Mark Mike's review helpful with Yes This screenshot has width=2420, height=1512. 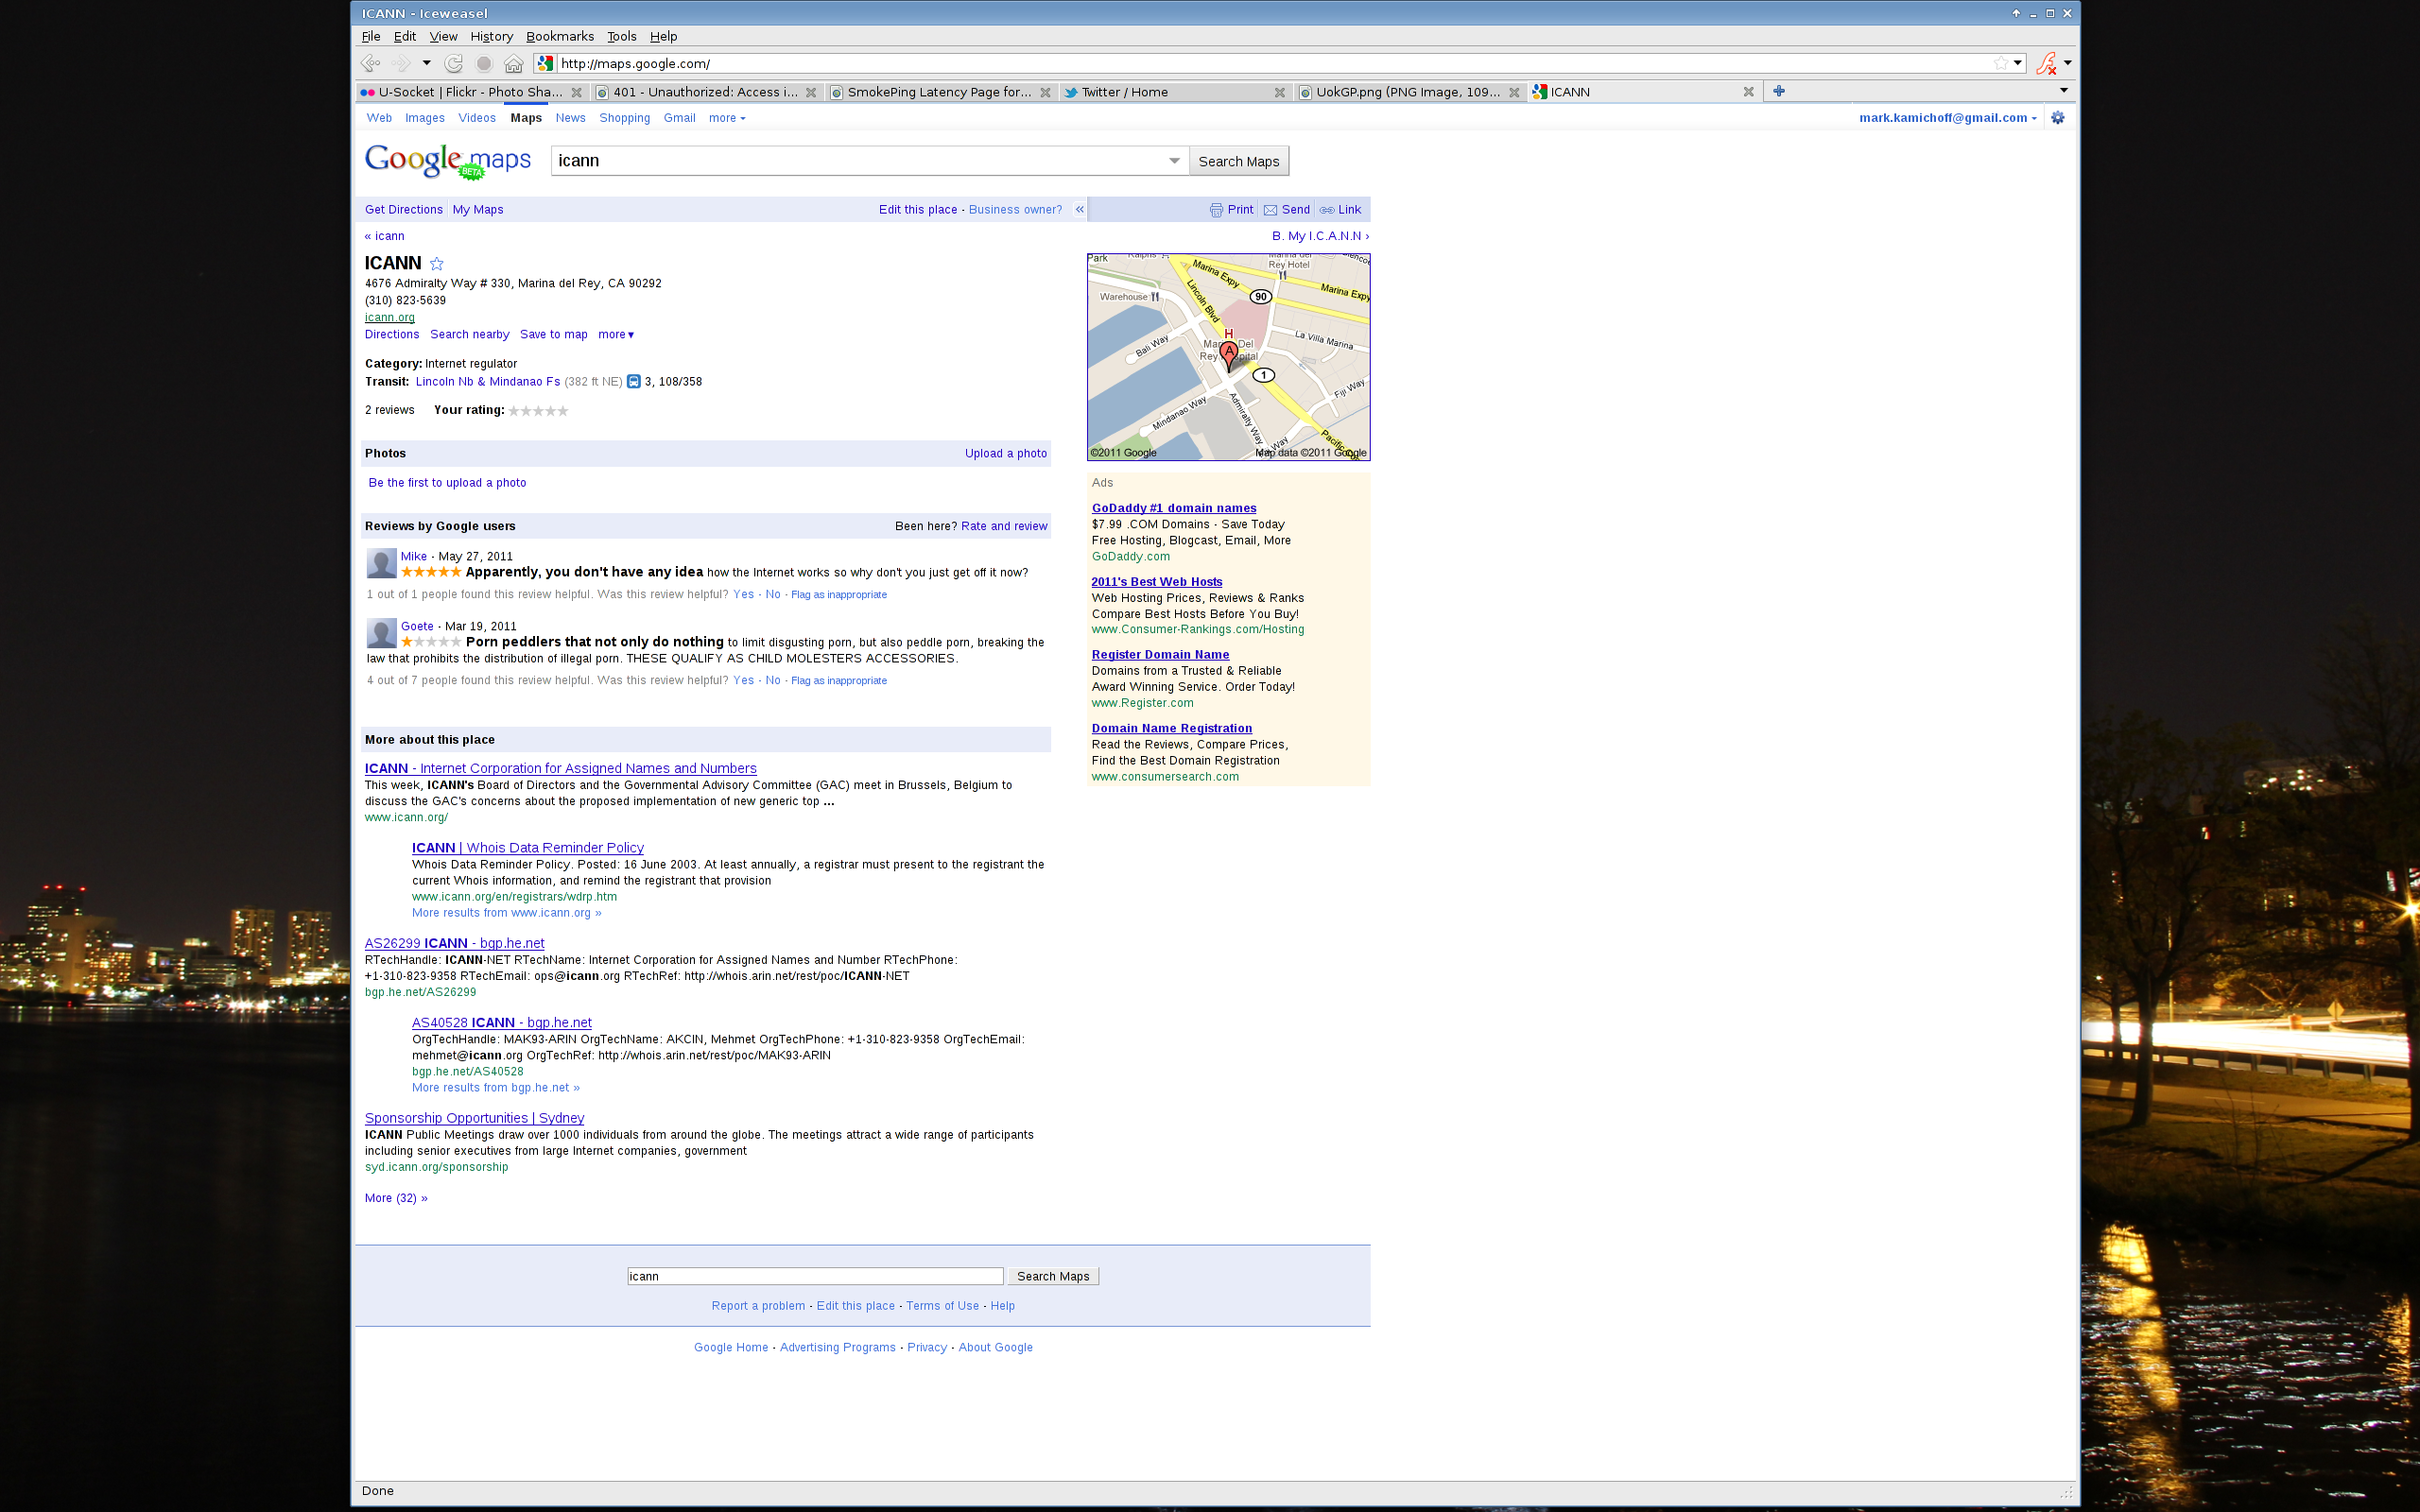pos(743,595)
